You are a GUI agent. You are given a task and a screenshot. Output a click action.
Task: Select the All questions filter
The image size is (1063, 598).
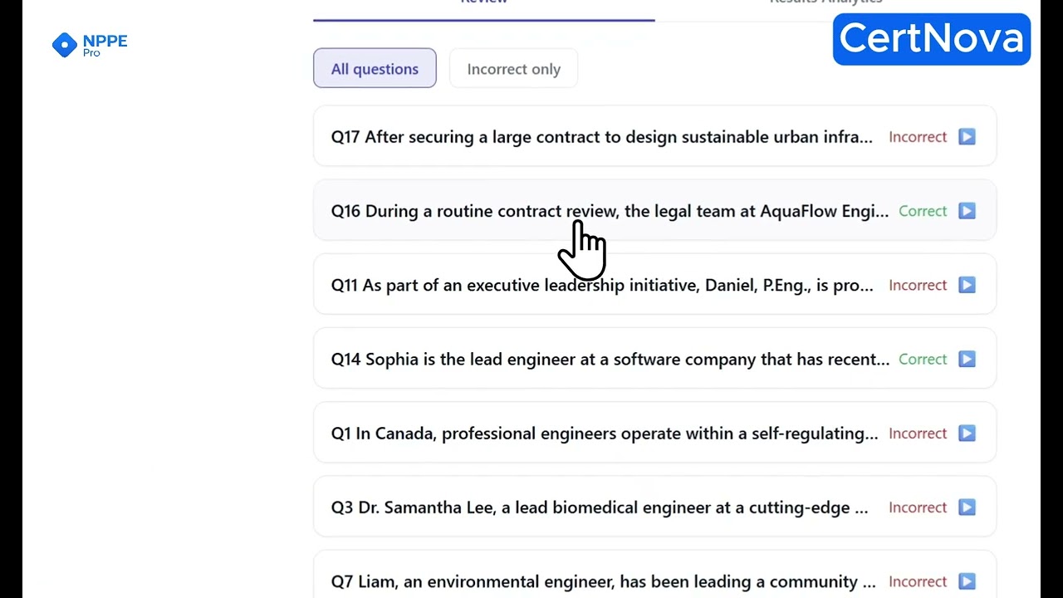point(375,69)
